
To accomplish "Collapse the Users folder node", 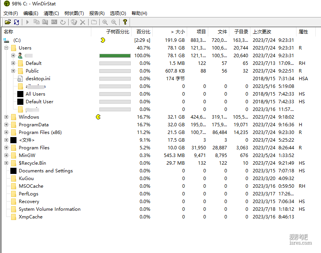I will (x=7, y=48).
